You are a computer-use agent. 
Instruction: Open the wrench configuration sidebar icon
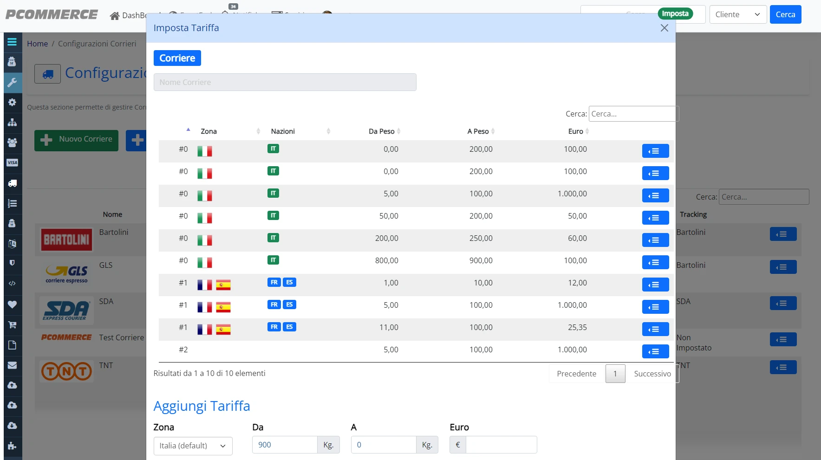tap(12, 83)
